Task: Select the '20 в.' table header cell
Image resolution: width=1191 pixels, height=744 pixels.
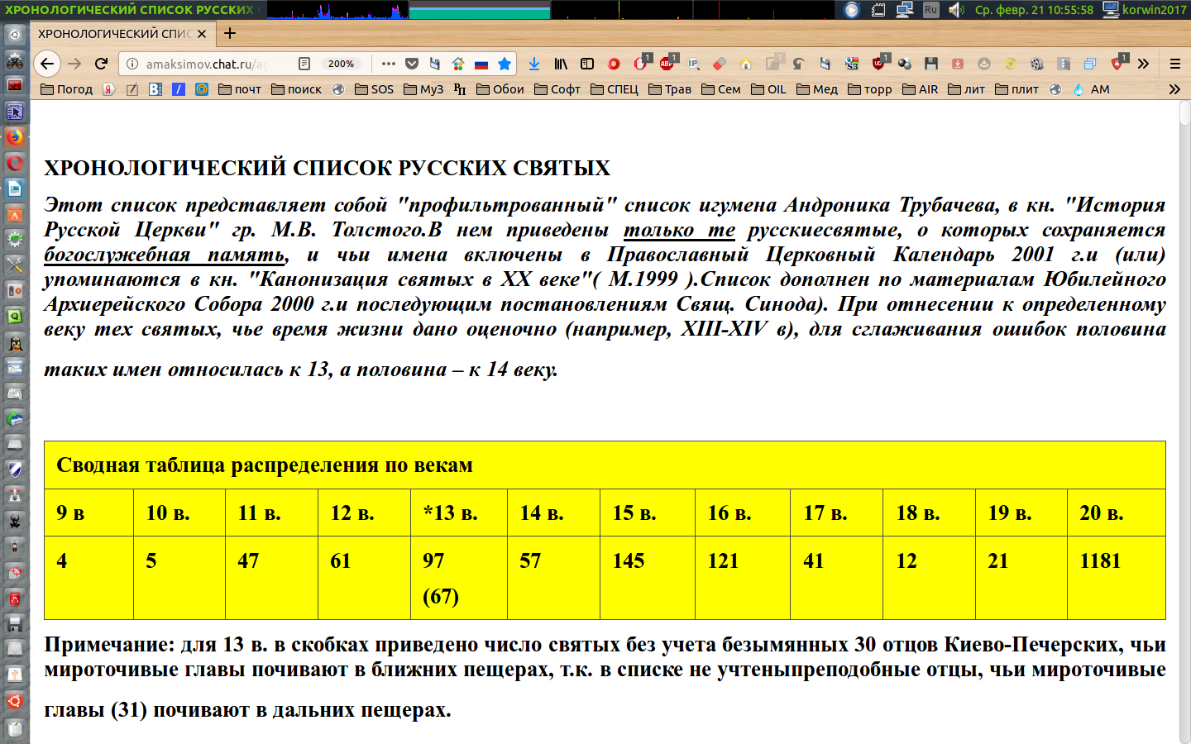Action: pyautogui.click(x=1116, y=513)
